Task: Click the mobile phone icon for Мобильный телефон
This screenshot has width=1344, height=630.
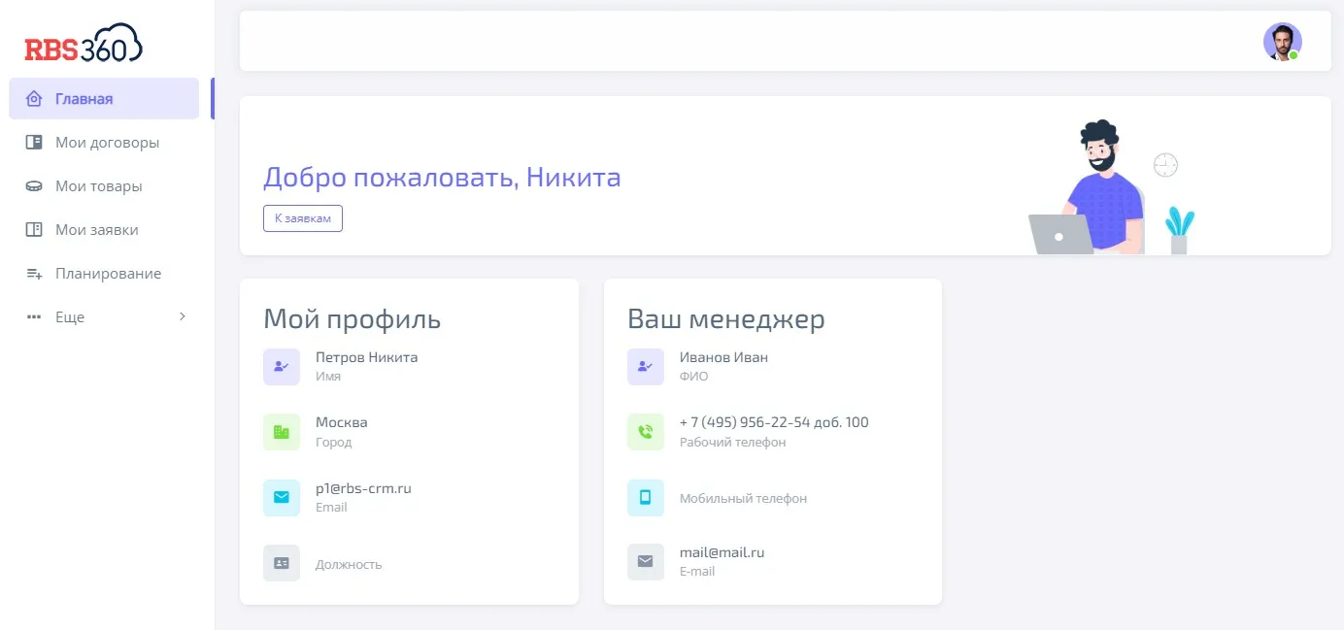Action: [x=646, y=497]
